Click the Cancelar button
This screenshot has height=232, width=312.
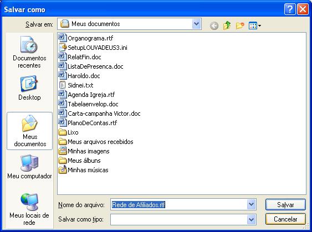pyautogui.click(x=285, y=219)
